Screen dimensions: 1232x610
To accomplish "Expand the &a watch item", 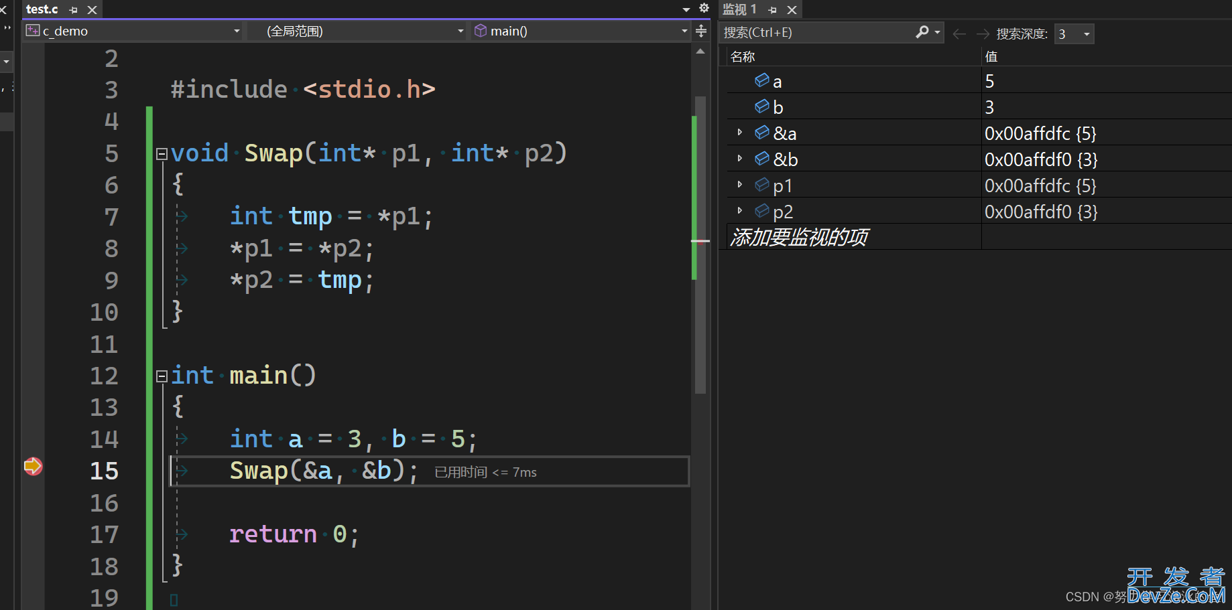I will coord(740,133).
